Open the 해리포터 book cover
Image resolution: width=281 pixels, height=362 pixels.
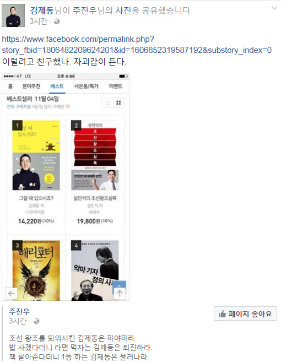[x=36, y=271]
